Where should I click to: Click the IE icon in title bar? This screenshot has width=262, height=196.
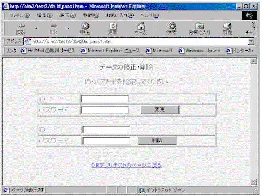click(6, 7)
